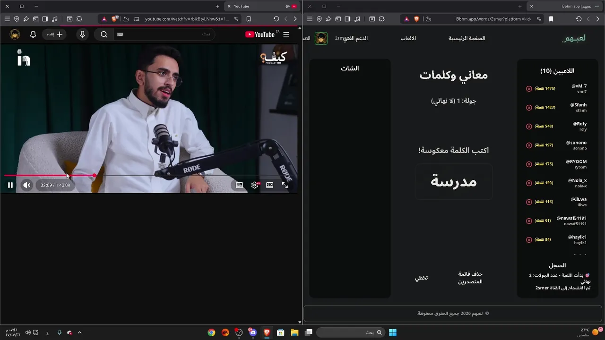The image size is (605, 340).
Task: Remove player @JlLwa from list
Action: coord(529,202)
